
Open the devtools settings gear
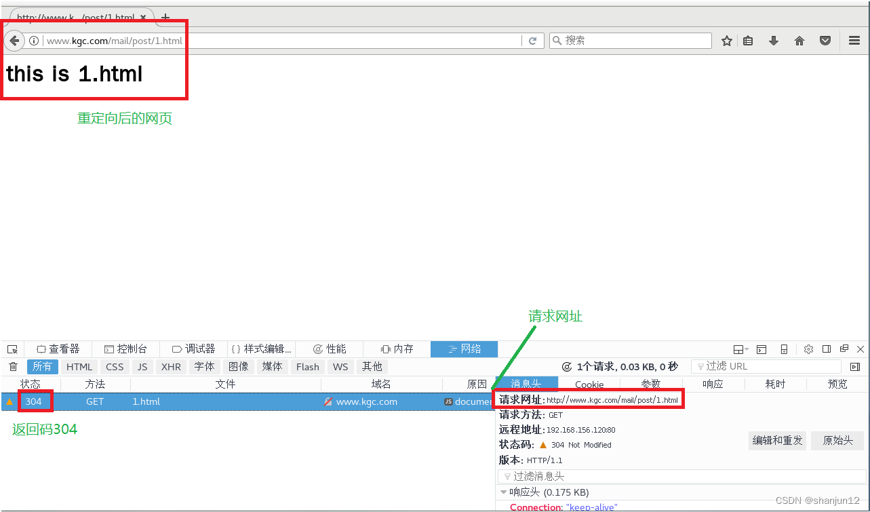(x=808, y=349)
